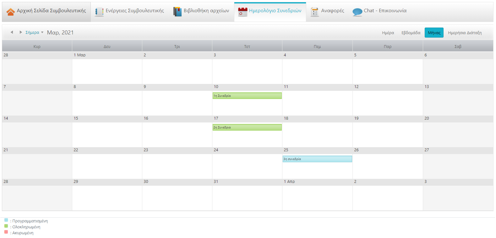
Task: Switch to Ημερήσια Διάταξη view
Action: 465,33
